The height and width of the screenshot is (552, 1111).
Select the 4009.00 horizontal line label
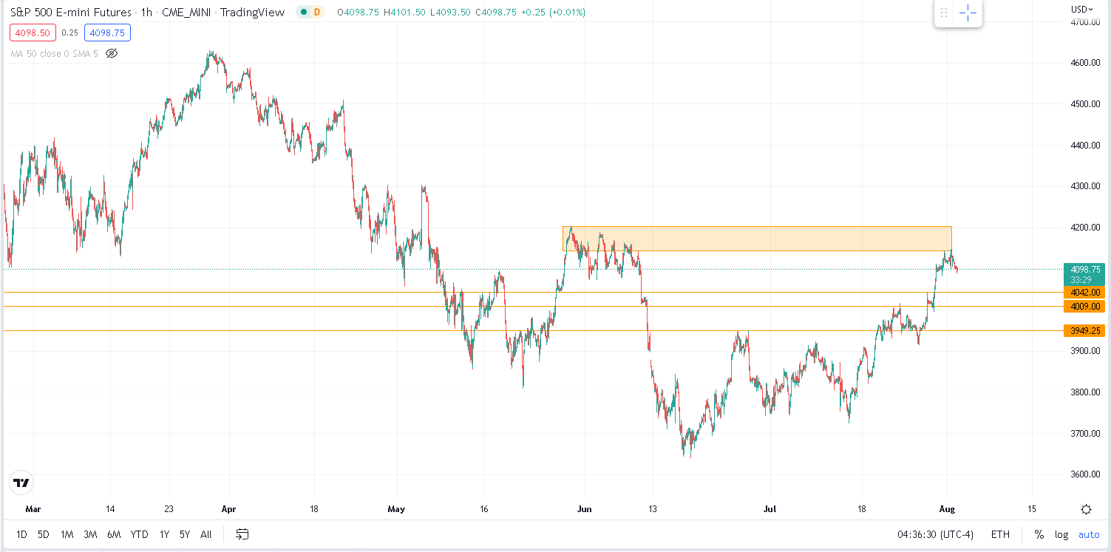point(1084,306)
